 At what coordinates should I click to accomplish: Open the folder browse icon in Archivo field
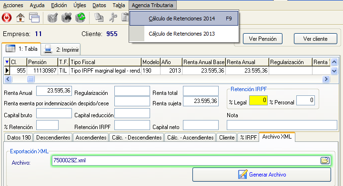tap(325, 160)
